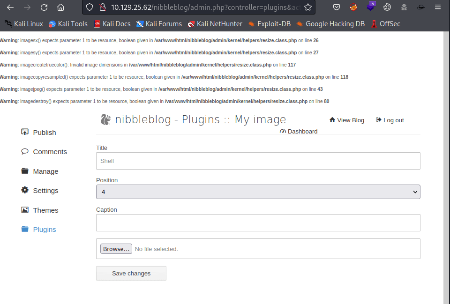Select the Manage folder icon
Image resolution: width=450 pixels, height=304 pixels.
coord(25,171)
